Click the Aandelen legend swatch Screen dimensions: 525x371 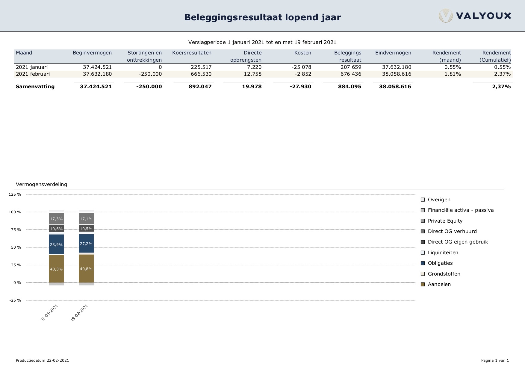click(x=423, y=284)
